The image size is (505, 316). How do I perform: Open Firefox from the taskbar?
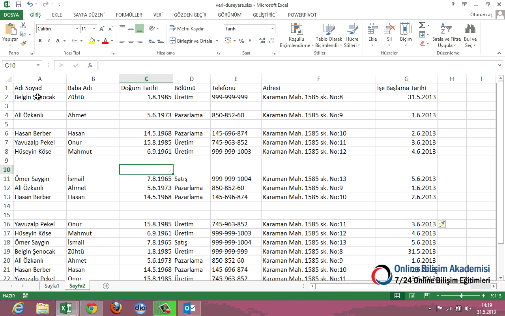[116, 308]
